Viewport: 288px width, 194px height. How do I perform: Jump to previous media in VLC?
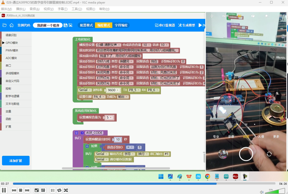(x=14, y=190)
